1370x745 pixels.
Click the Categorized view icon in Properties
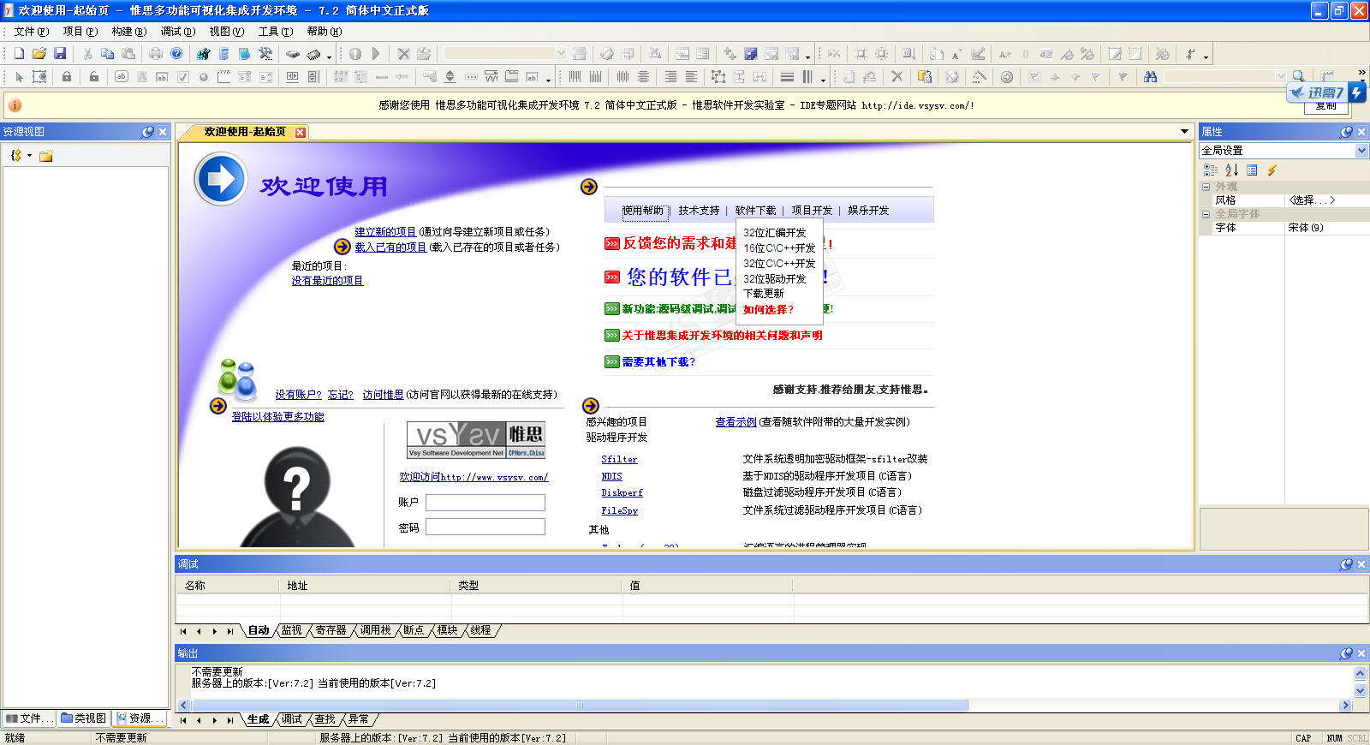pos(1211,170)
